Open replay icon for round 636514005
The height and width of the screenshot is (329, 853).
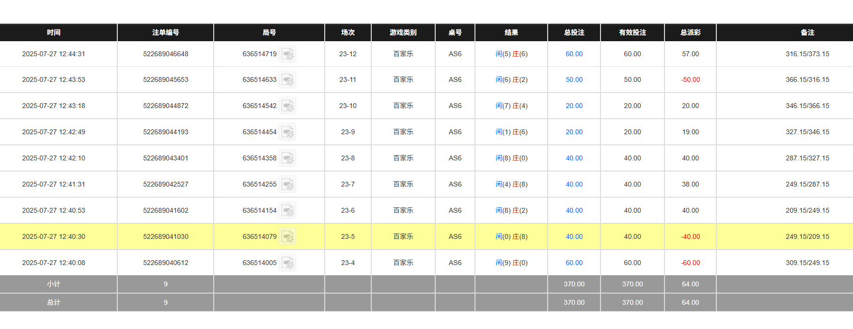(287, 263)
